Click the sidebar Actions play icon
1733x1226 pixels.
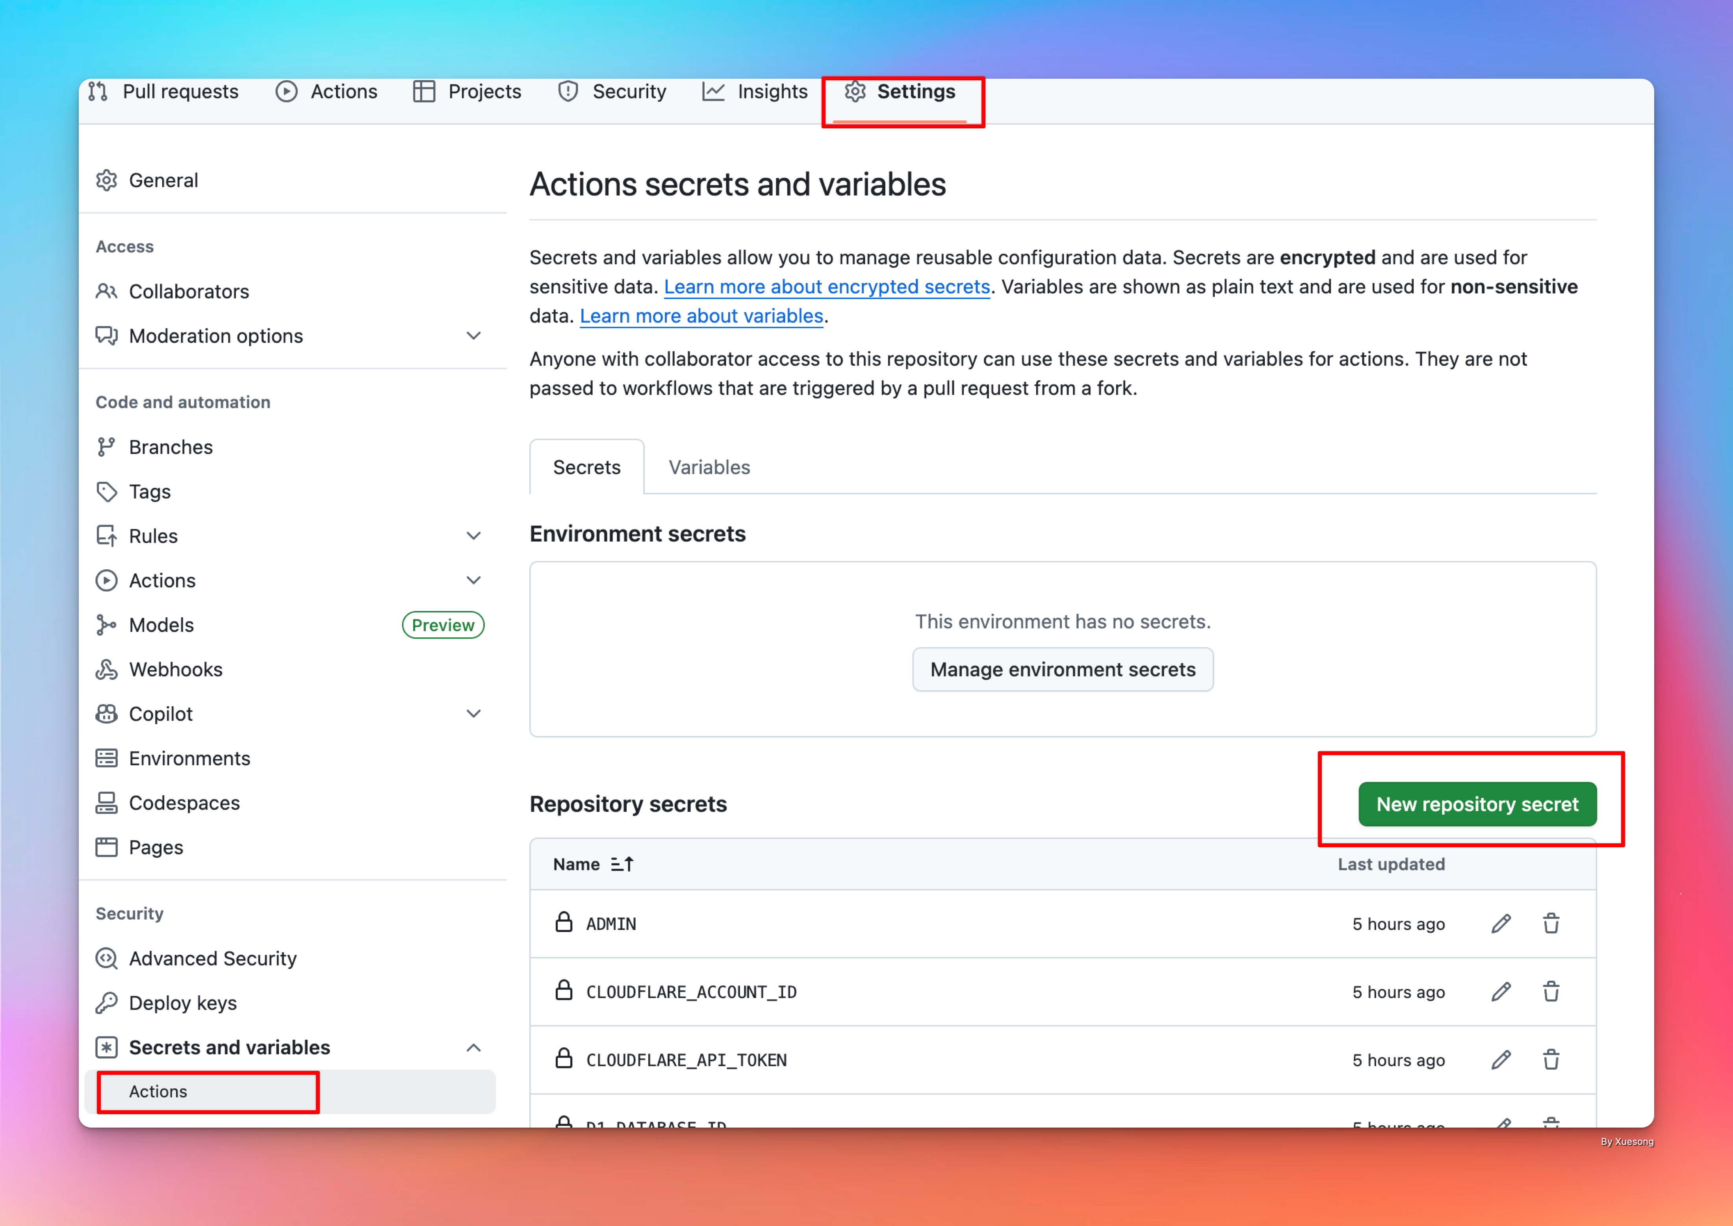[106, 581]
